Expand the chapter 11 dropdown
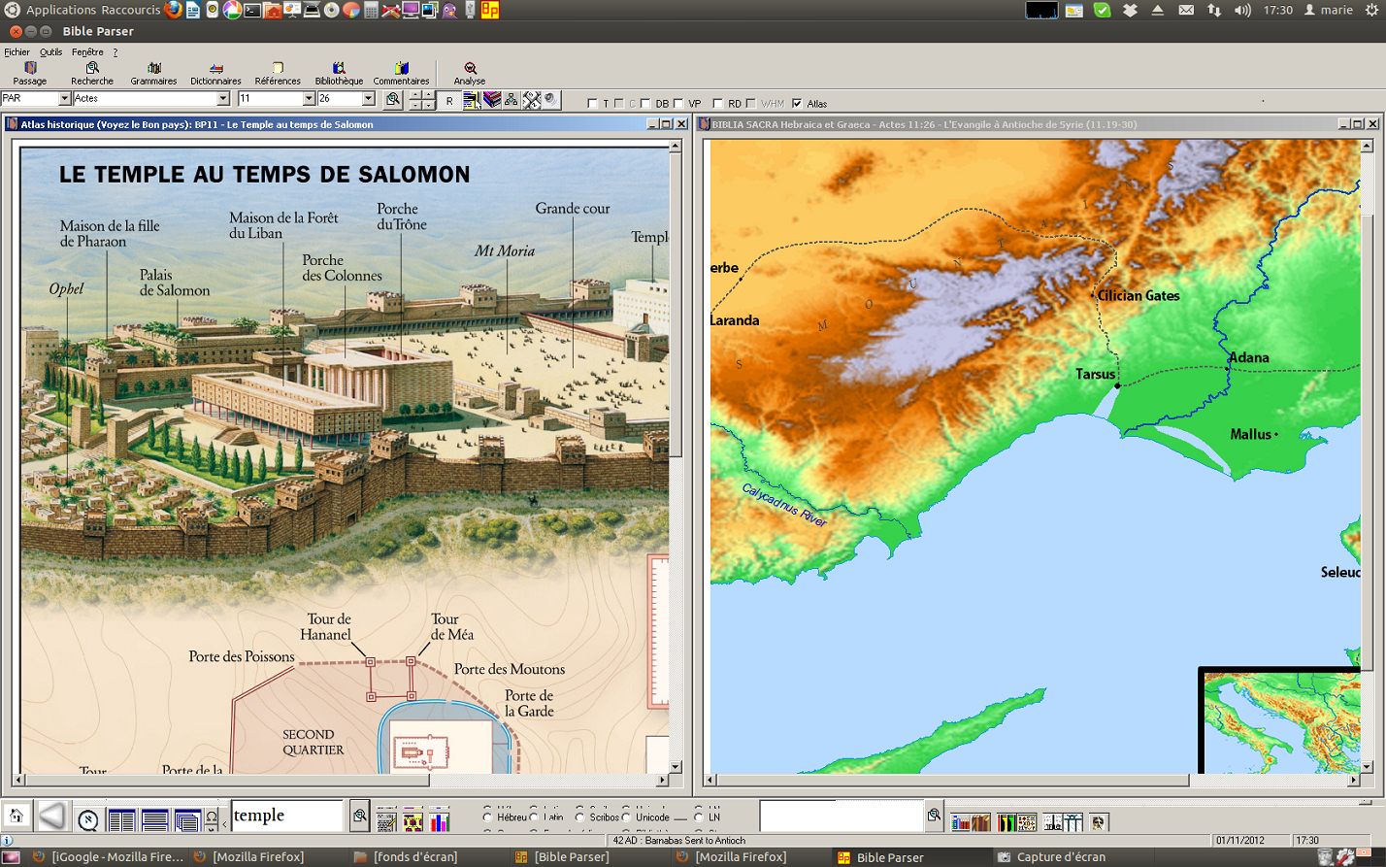 [309, 99]
